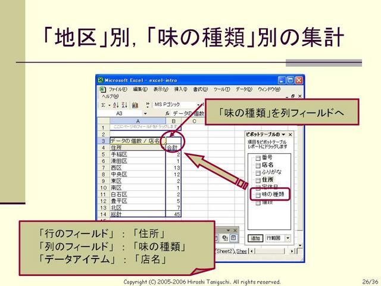The height and width of the screenshot is (286, 381).
Task: Click the horizontal scrollbar right arrow
Action: click(292, 251)
